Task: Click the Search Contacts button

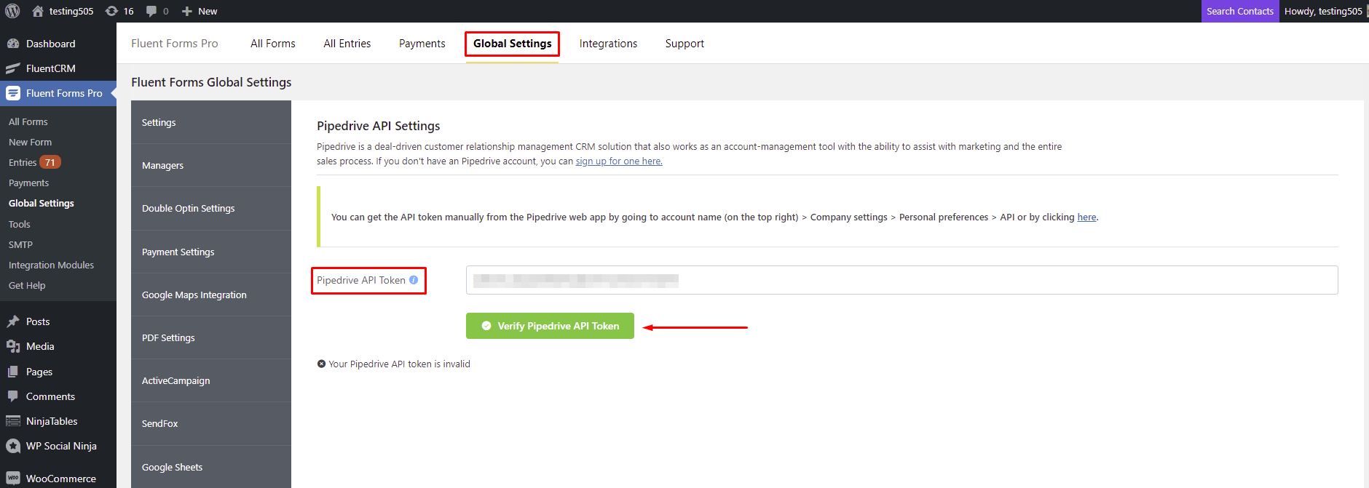Action: coord(1240,11)
